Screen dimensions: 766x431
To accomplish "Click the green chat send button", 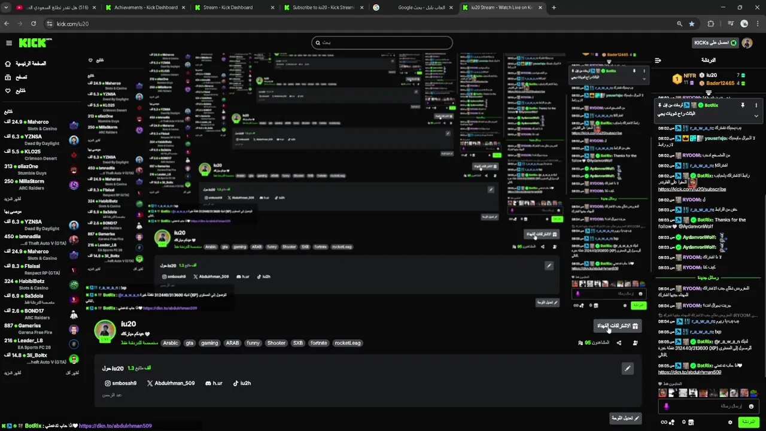I will (748, 422).
